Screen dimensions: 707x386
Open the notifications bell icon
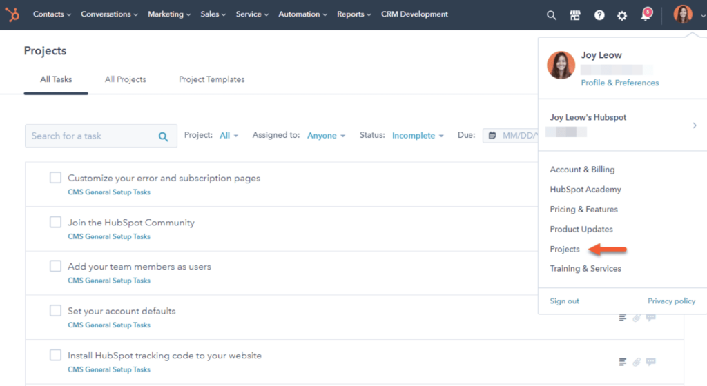coord(646,15)
